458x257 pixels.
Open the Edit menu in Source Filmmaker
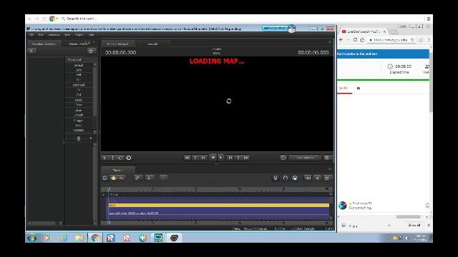pyautogui.click(x=41, y=35)
